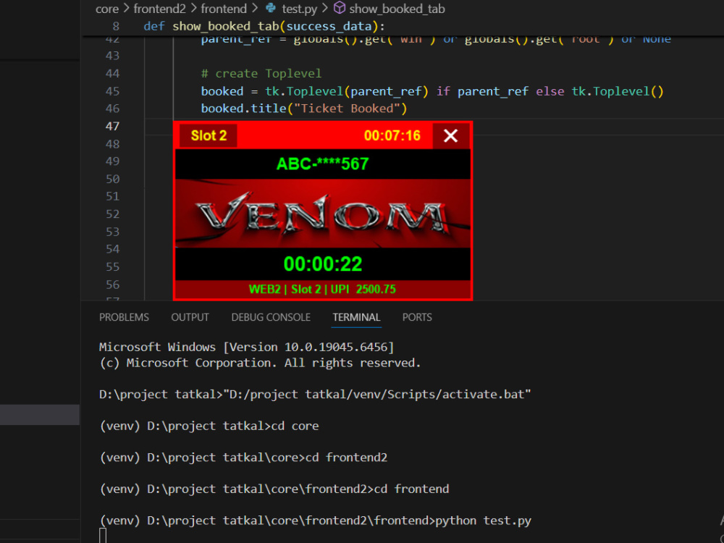Click the show_booked_tab breadcrumb symbol

[x=397, y=9]
